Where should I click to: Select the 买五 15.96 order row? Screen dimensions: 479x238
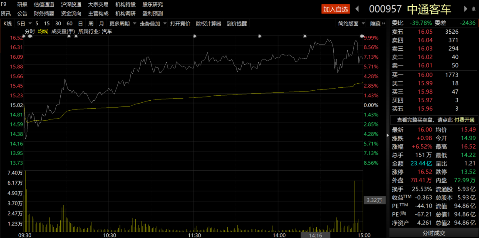(x=434, y=108)
